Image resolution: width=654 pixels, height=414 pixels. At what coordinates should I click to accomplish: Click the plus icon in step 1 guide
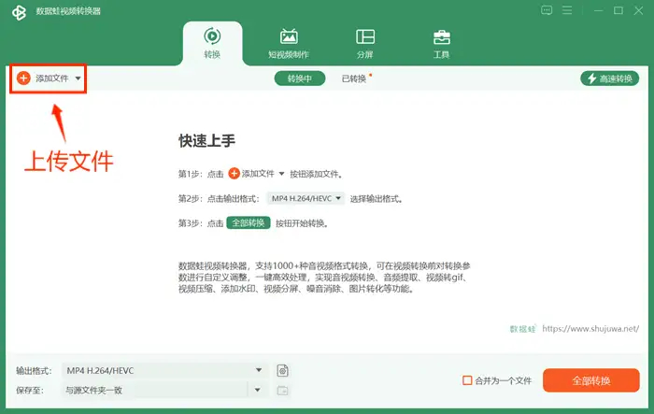click(234, 174)
